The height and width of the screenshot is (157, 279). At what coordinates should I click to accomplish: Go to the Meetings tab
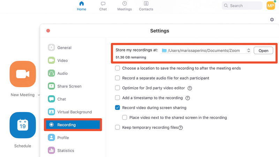125,6
